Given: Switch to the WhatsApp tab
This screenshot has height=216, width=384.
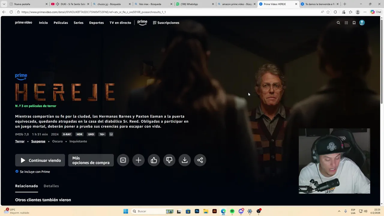Looking at the screenshot, I should pos(194,4).
